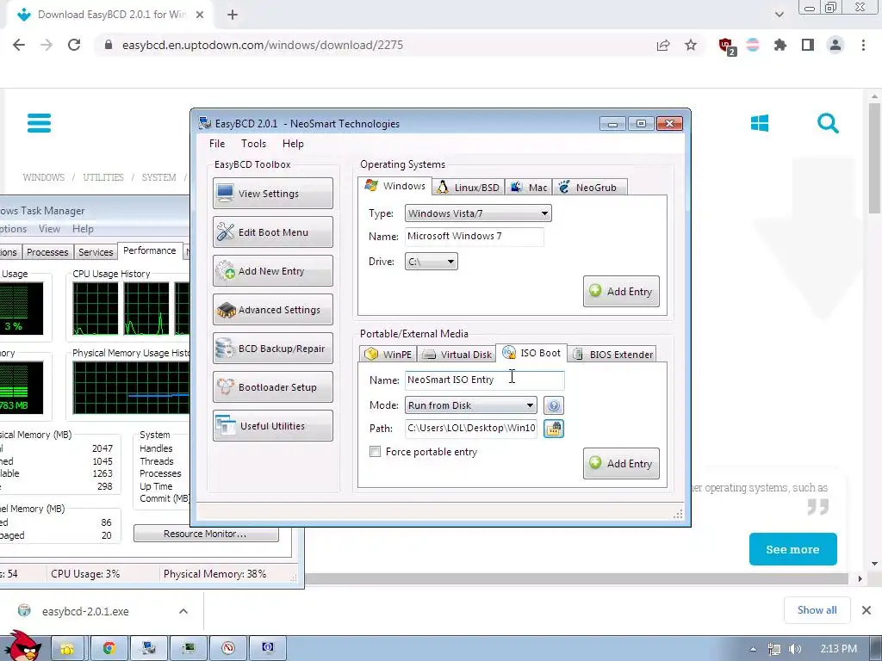Click the Microsoft Windows 7 name field
This screenshot has height=661, width=882.
(475, 236)
